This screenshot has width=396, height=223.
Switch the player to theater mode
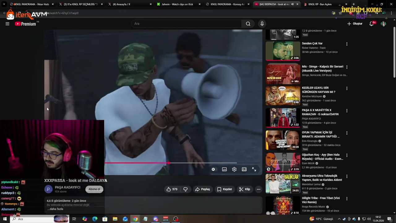point(244,169)
